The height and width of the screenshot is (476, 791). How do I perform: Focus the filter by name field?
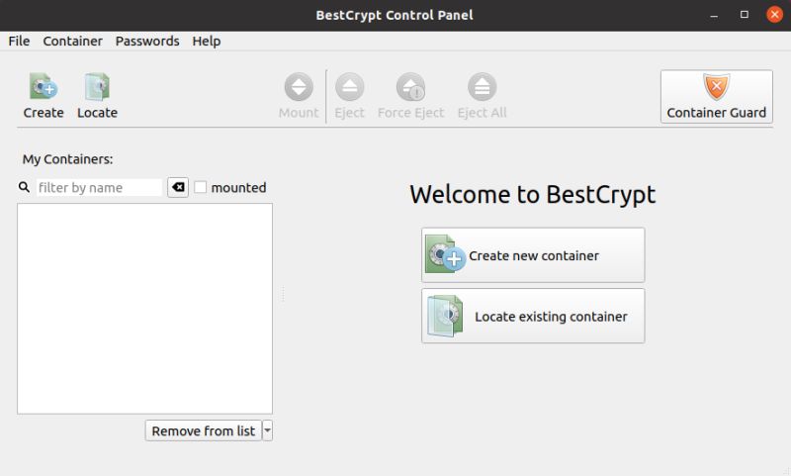[x=99, y=187]
